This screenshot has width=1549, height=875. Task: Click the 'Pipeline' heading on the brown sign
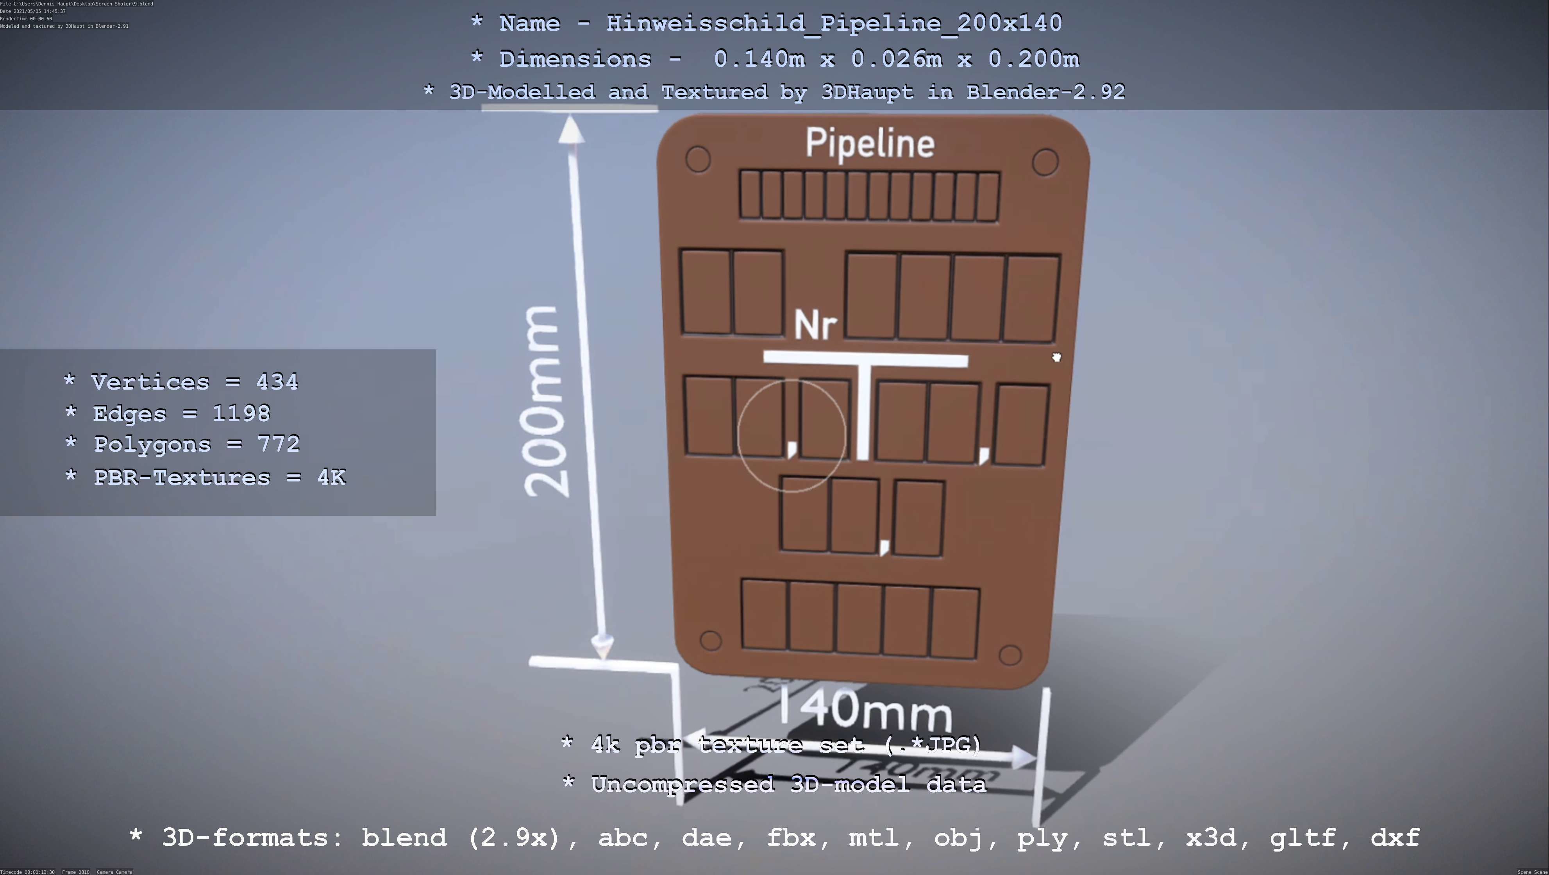tap(870, 143)
